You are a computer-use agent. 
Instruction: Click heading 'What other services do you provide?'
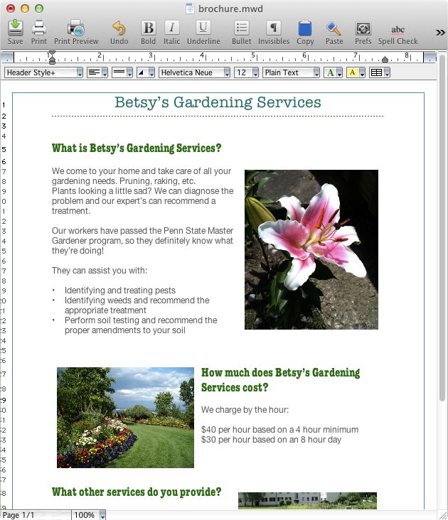137,492
